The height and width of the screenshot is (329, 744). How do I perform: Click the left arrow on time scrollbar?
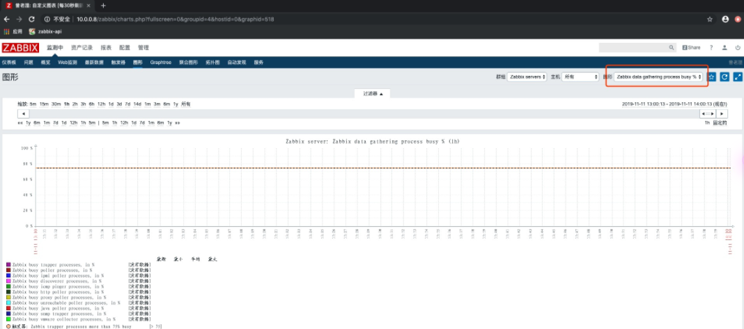pos(23,114)
